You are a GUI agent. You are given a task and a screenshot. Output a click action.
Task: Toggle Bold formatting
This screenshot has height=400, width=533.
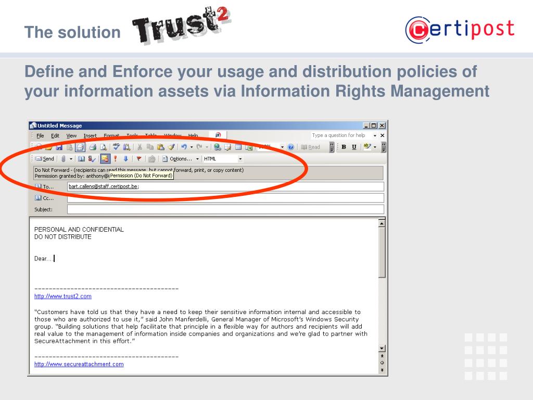(x=344, y=147)
